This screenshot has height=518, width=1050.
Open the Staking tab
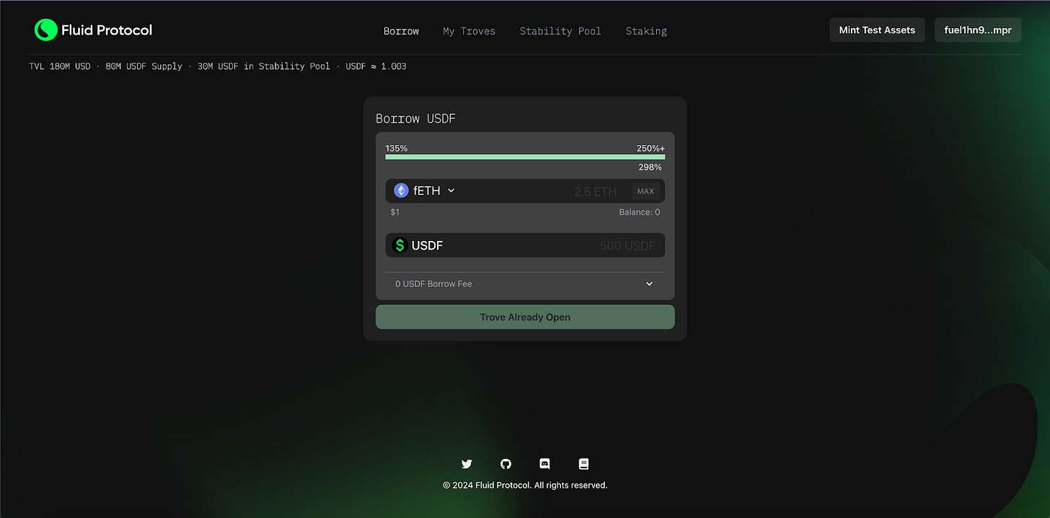pyautogui.click(x=646, y=31)
